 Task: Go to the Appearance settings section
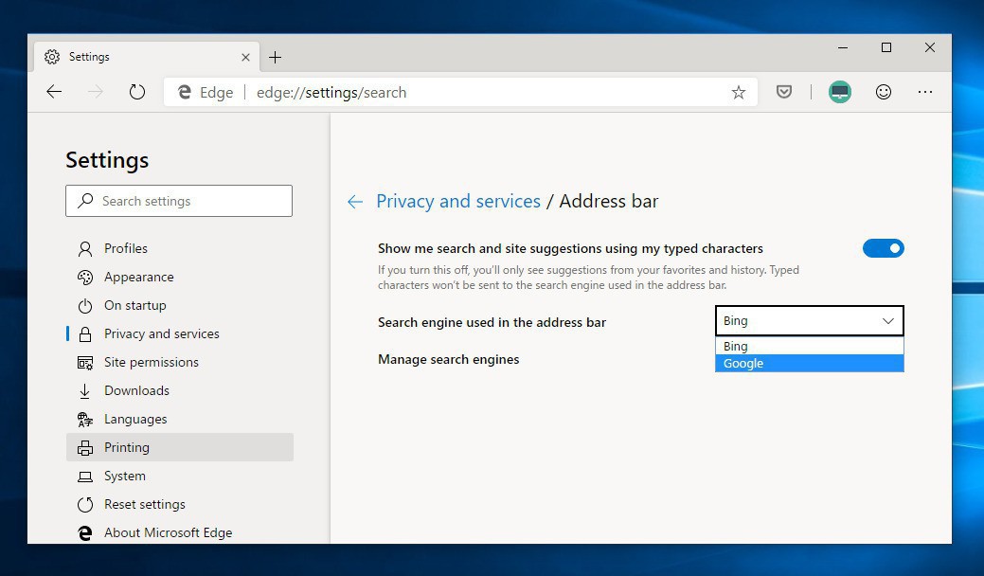pyautogui.click(x=138, y=277)
